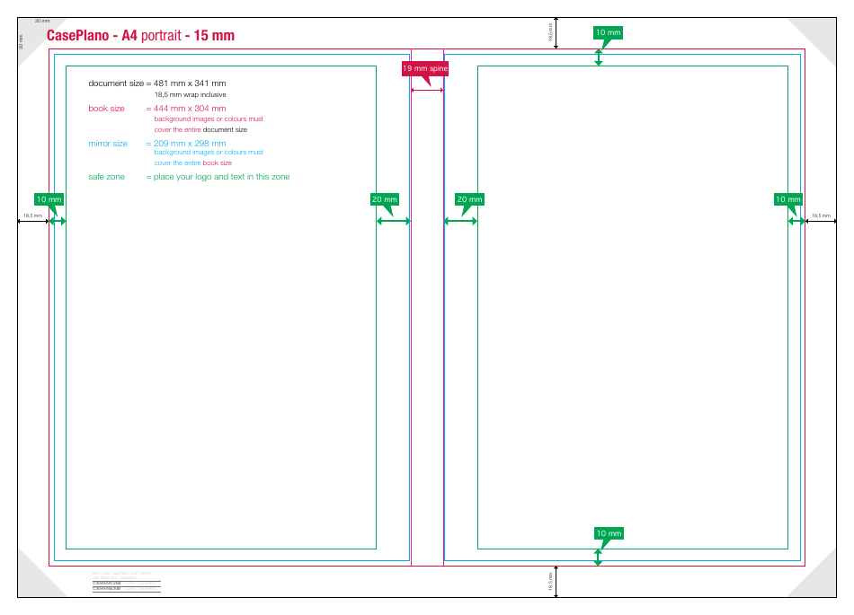Click the red "19 mm spine" label
Viewport: 854px width, 615px height.
click(424, 68)
